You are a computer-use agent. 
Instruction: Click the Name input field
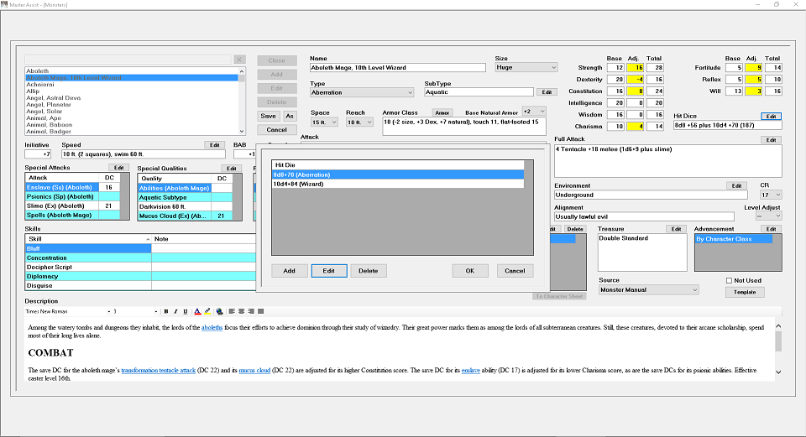(x=398, y=67)
